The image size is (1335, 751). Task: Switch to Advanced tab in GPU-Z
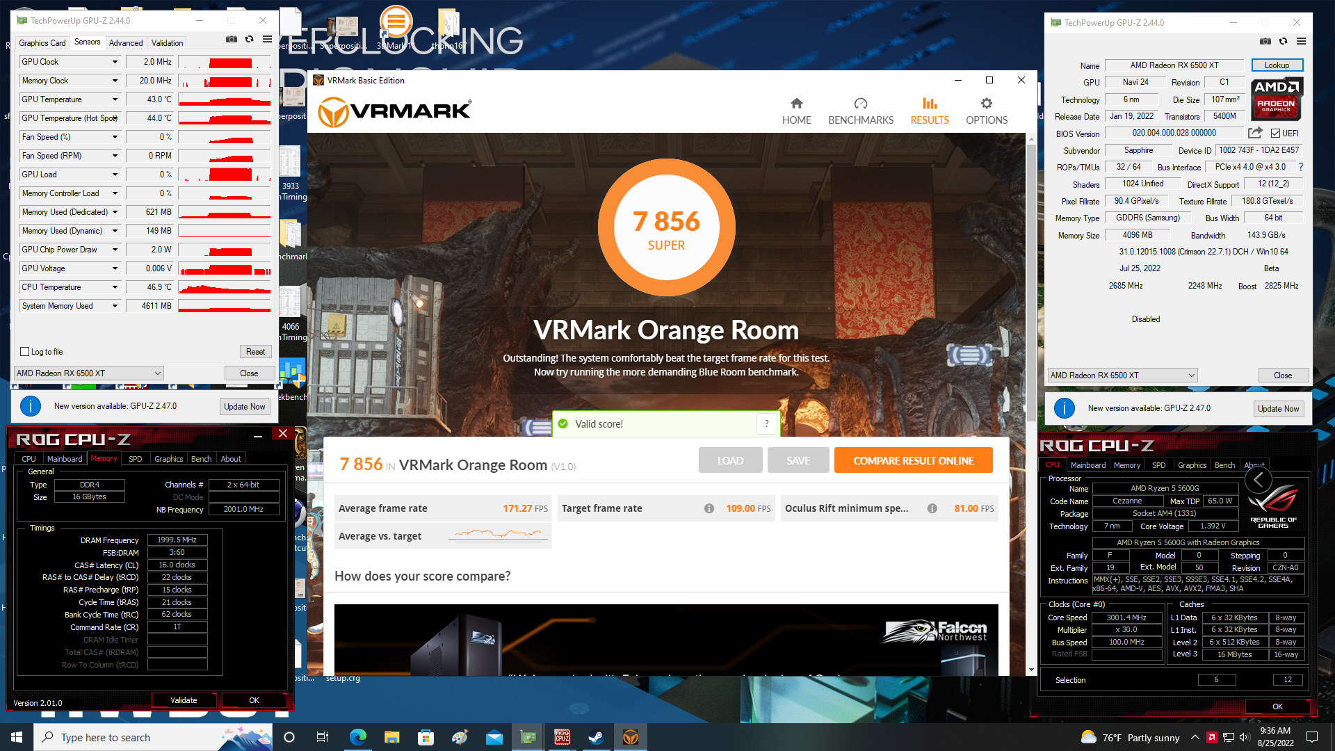tap(126, 42)
